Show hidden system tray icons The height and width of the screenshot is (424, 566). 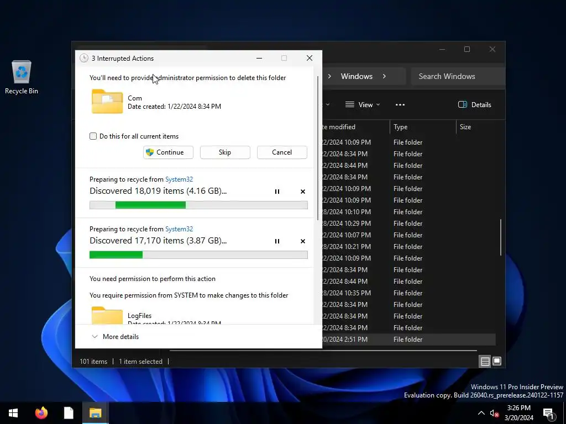tap(481, 413)
